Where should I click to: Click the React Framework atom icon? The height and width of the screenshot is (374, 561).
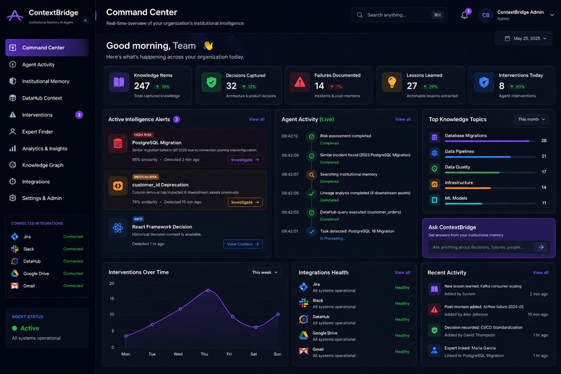click(118, 228)
